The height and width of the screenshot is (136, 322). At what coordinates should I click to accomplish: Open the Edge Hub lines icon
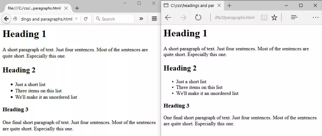(x=294, y=17)
